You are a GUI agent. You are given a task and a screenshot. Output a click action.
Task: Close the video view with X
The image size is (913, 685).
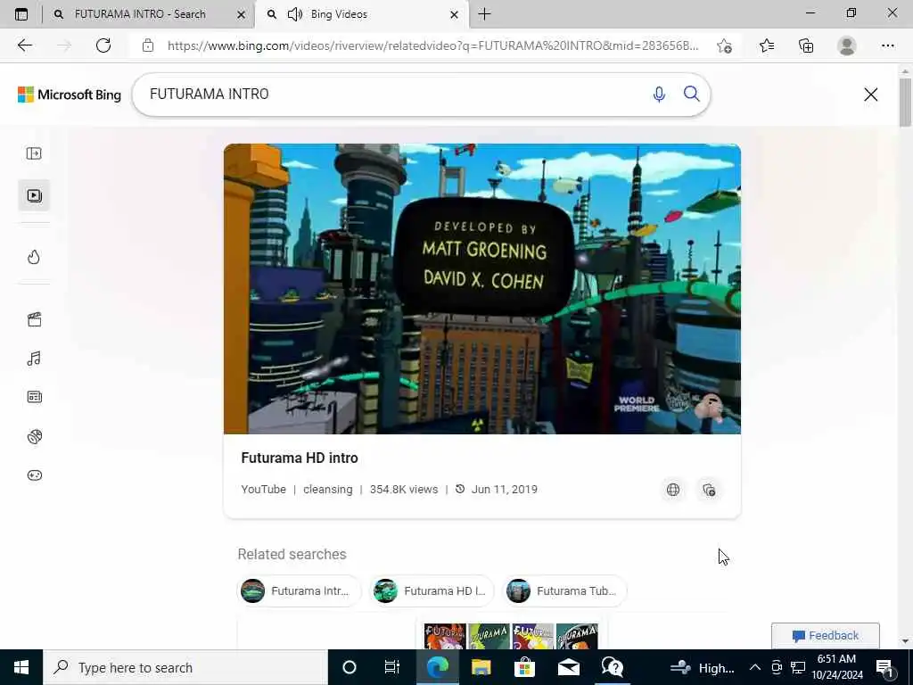[x=870, y=95]
